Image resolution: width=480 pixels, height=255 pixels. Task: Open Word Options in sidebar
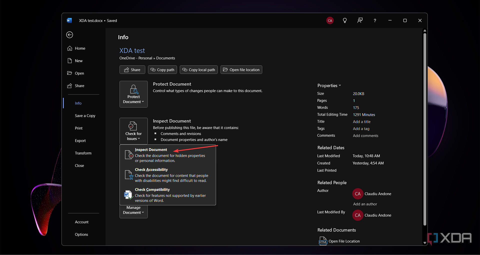click(81, 234)
